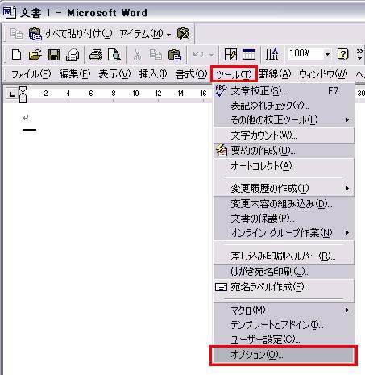Screen dimensions: 365x375
Task: Click the ツール(T) menu
Action: [x=234, y=74]
